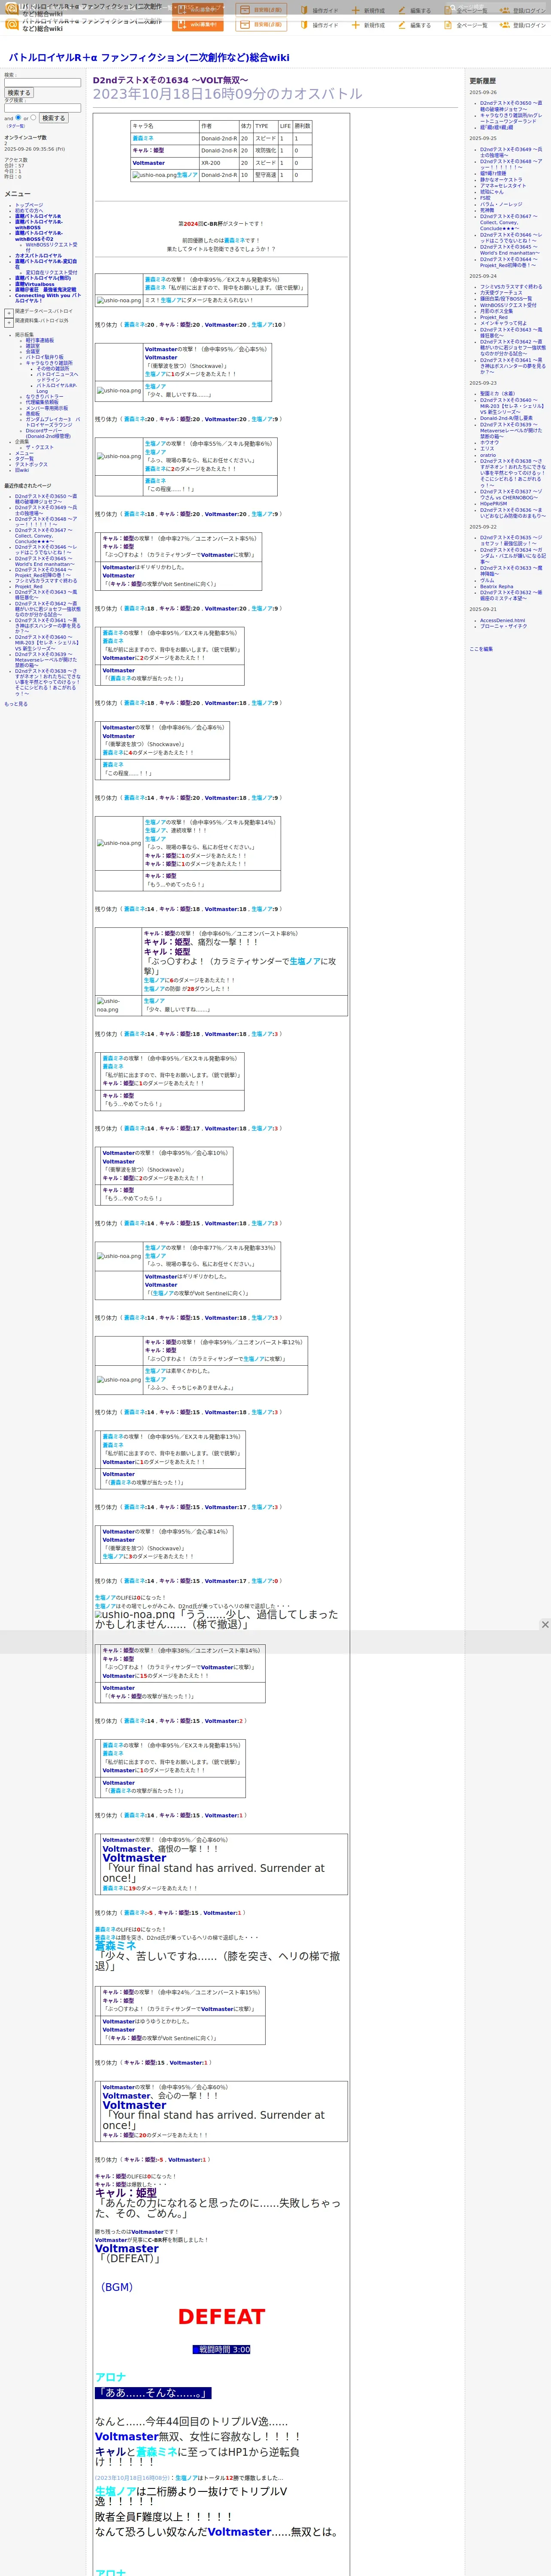Click もっと見る under recent pages

click(16, 704)
